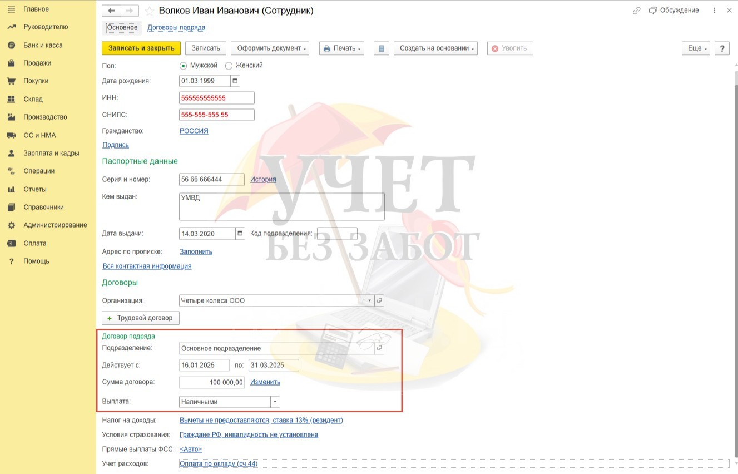Open the Зарплата и кадры menu section
738x474 pixels.
coord(51,153)
